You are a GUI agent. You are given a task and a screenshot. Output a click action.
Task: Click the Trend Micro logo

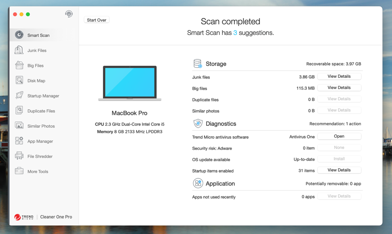pos(24,217)
